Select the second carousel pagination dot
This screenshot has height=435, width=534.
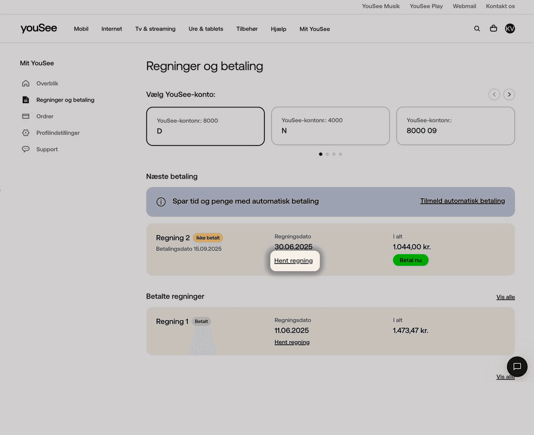[327, 154]
